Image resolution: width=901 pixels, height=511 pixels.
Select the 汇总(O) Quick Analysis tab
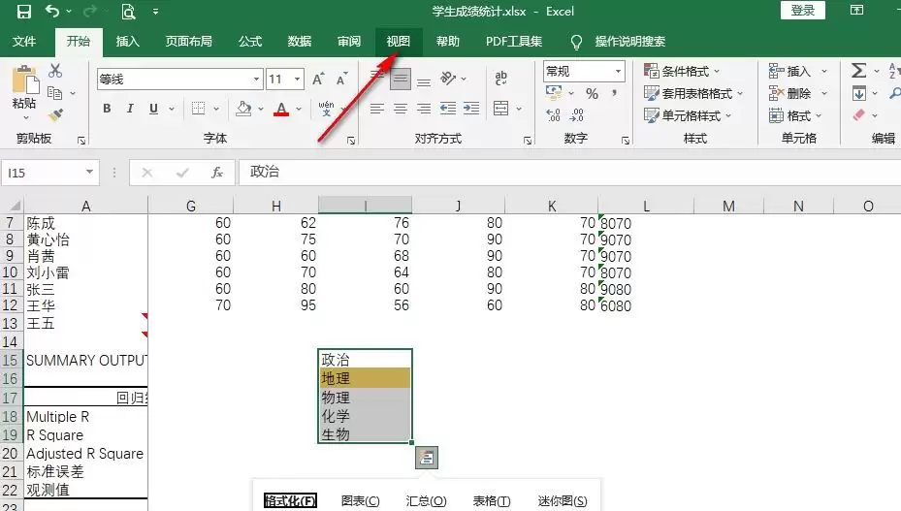426,500
